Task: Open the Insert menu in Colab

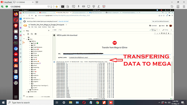Action: 40,27
